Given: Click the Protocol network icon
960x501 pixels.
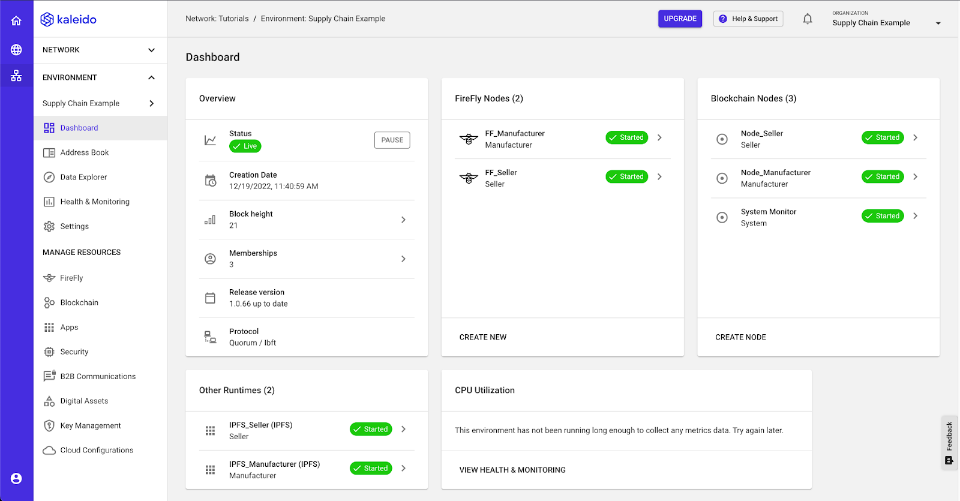Looking at the screenshot, I should click(x=210, y=337).
